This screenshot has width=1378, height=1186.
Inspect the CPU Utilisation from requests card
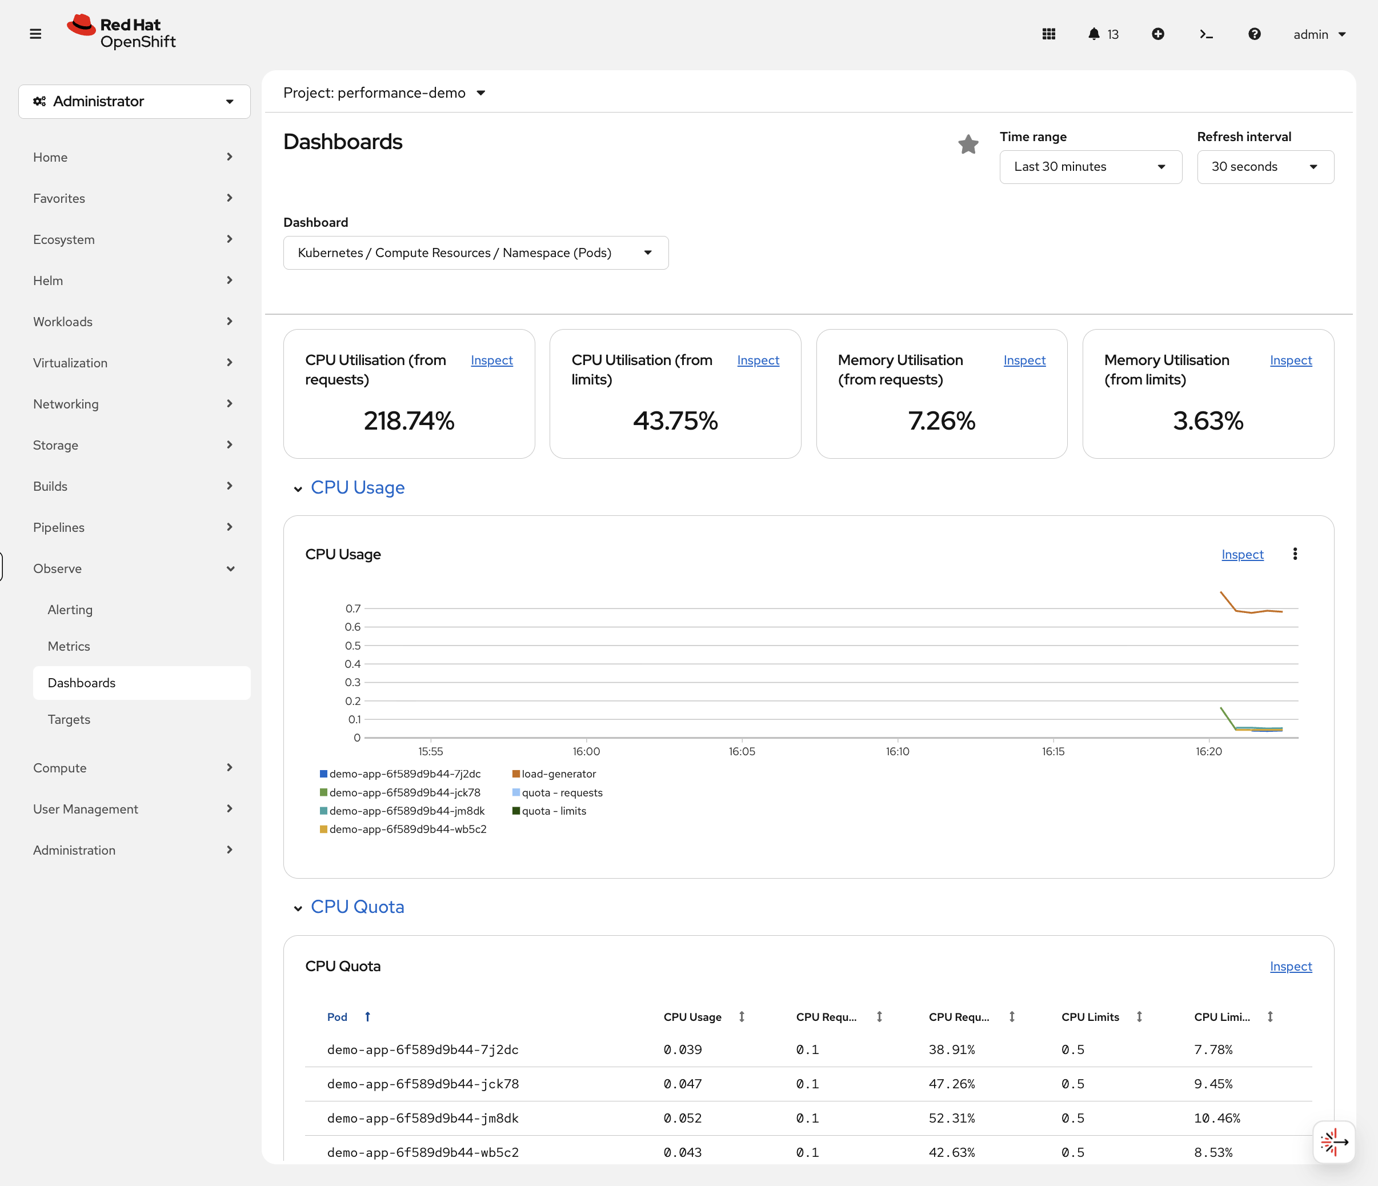coord(491,360)
